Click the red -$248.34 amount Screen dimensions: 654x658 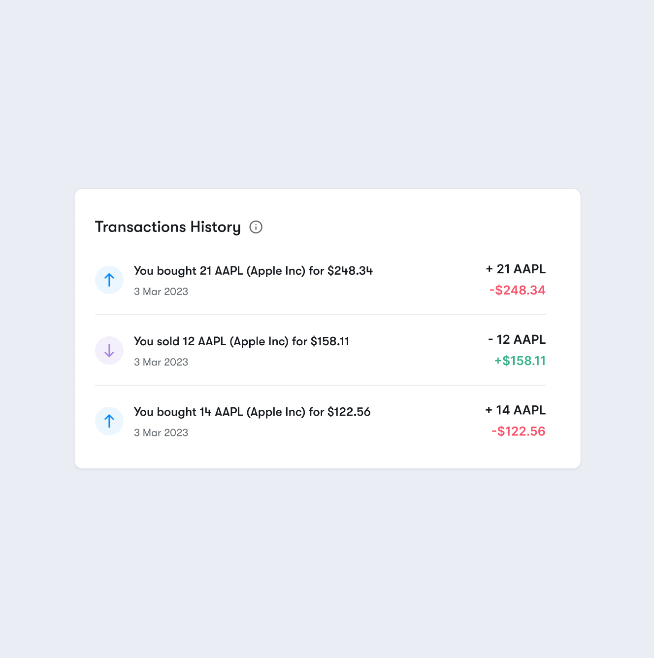tap(517, 290)
